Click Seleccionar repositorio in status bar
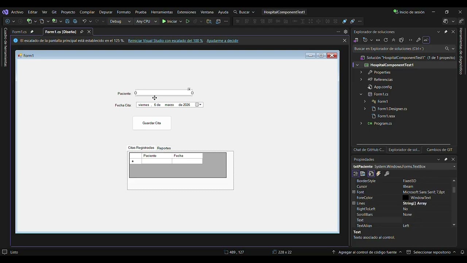The image size is (467, 263). [432, 252]
